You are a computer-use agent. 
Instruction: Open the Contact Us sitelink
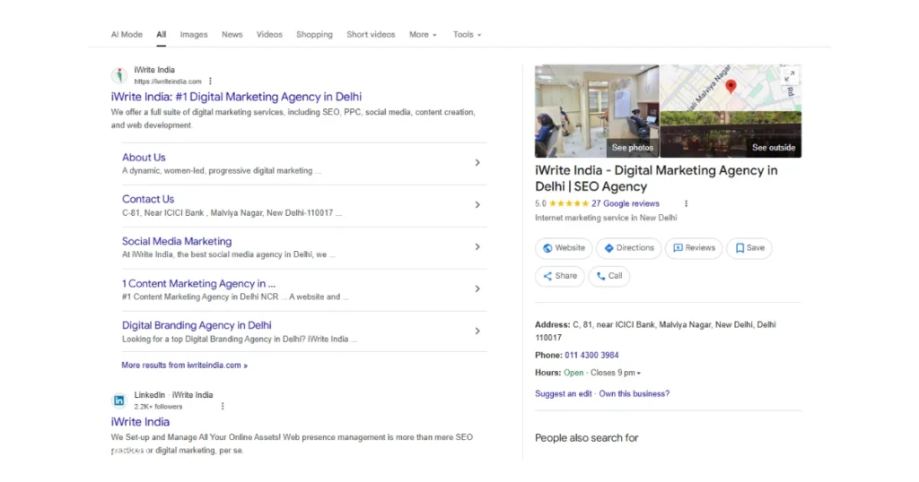[148, 199]
